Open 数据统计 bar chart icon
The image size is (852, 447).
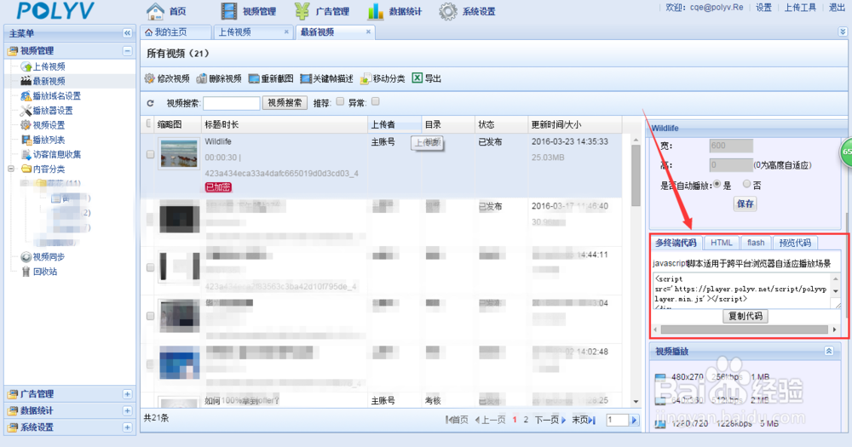coord(376,11)
